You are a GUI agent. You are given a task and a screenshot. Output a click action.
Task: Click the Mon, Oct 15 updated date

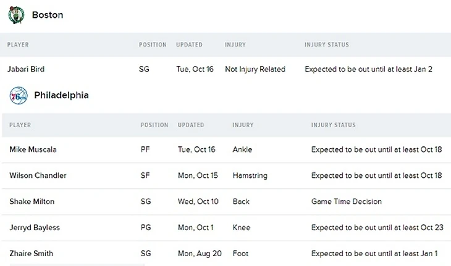click(198, 175)
